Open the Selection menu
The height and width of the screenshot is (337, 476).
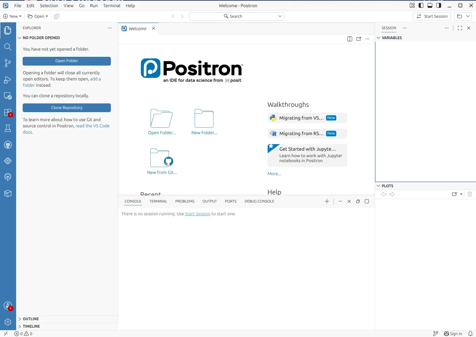[x=49, y=6]
